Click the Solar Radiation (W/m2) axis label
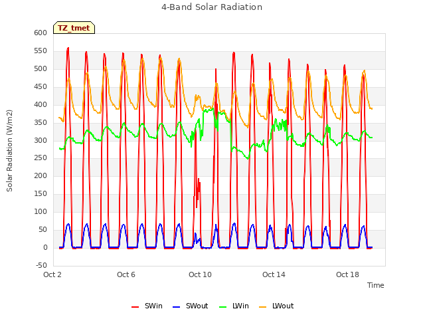This screenshot has height=319, width=425. pyautogui.click(x=9, y=151)
